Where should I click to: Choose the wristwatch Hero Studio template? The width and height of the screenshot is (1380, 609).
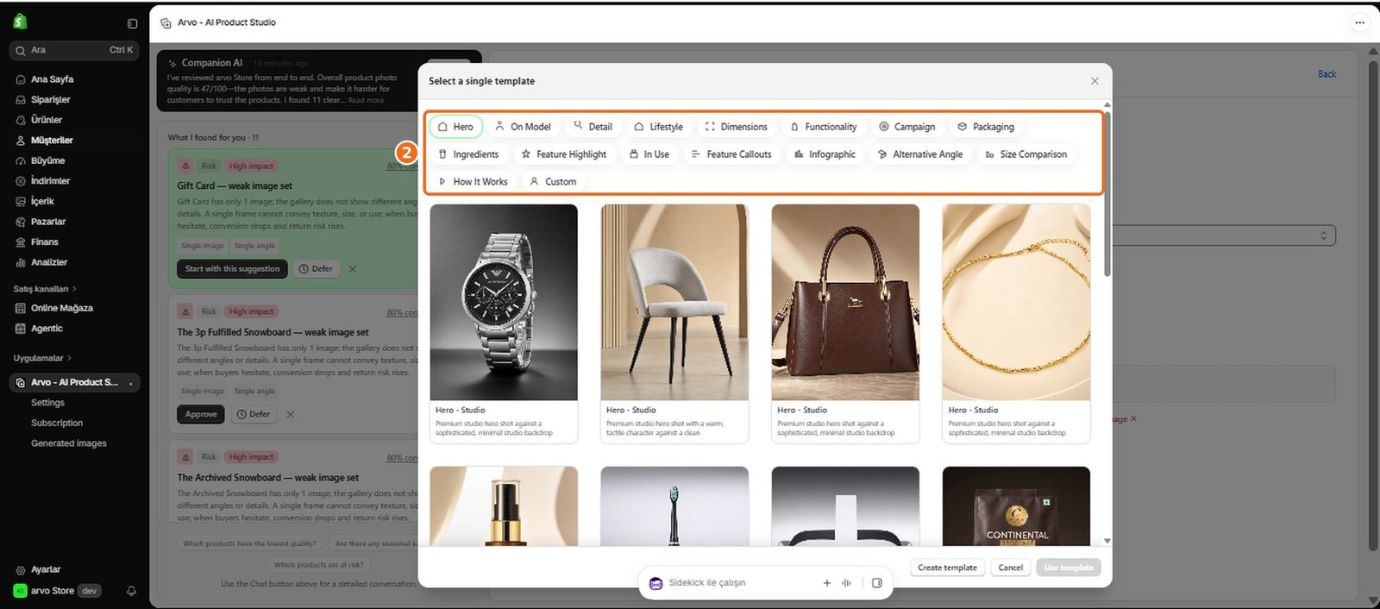pyautogui.click(x=504, y=323)
